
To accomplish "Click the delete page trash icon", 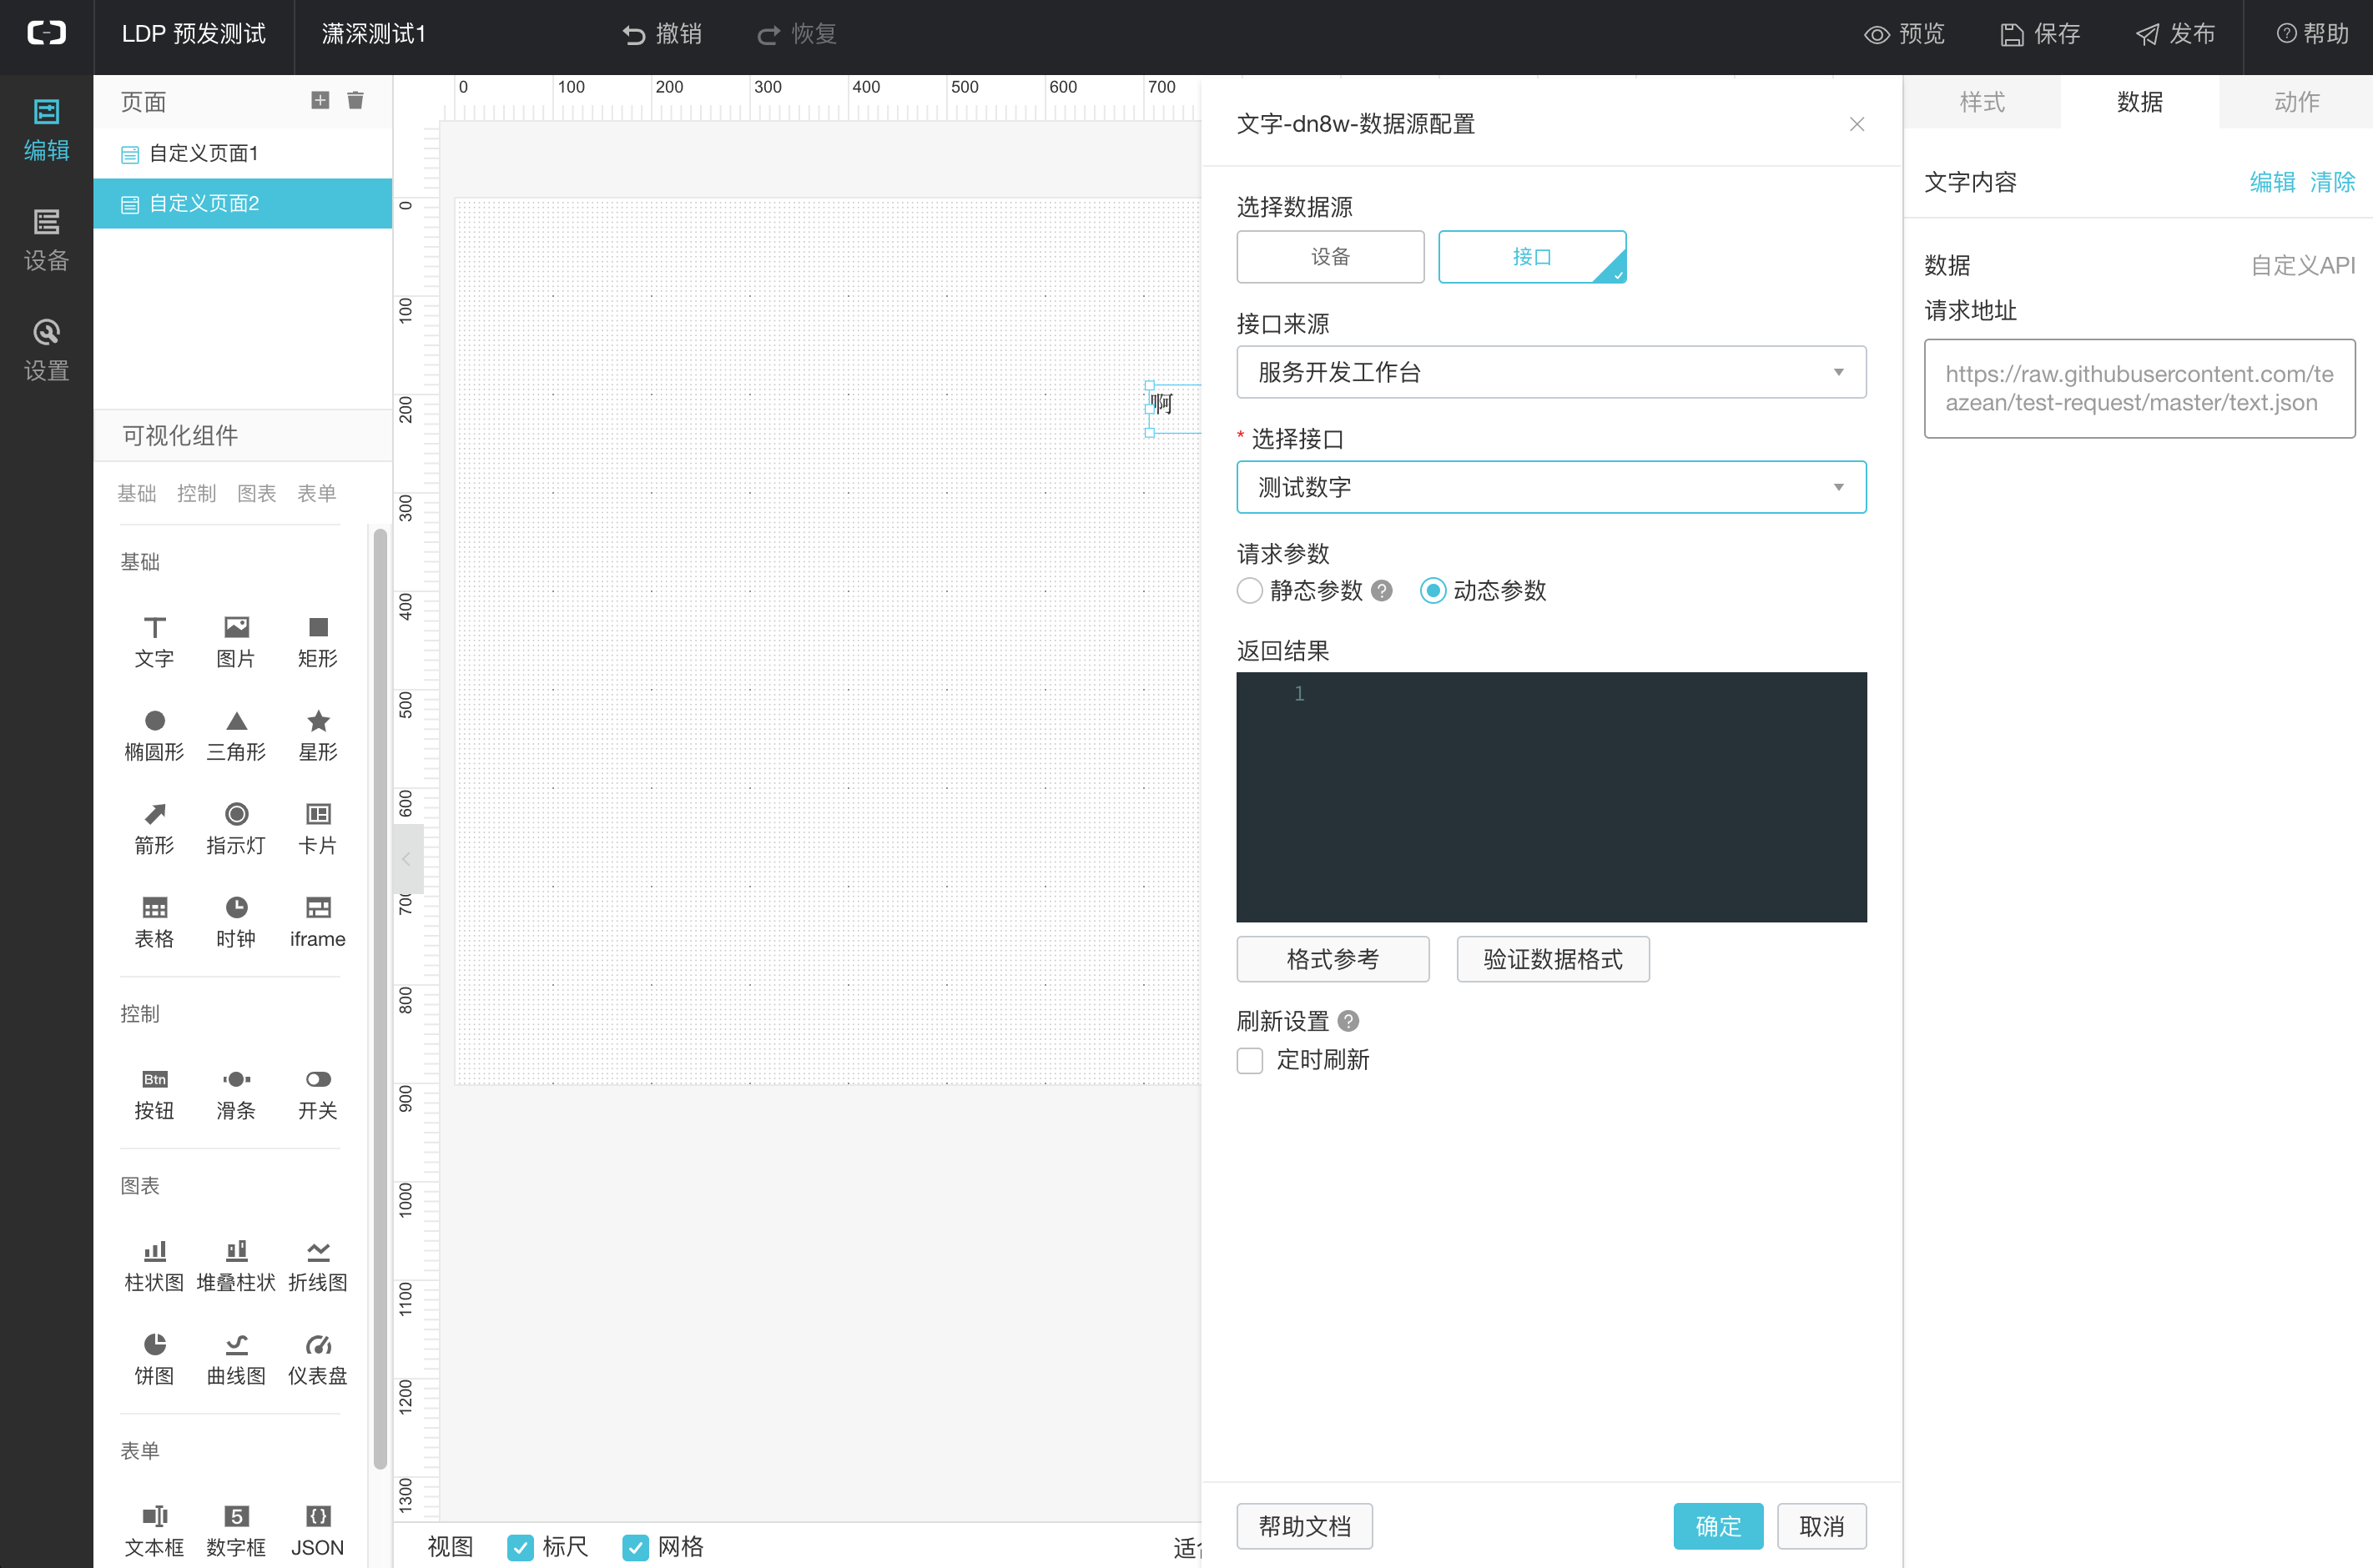I will click(355, 100).
